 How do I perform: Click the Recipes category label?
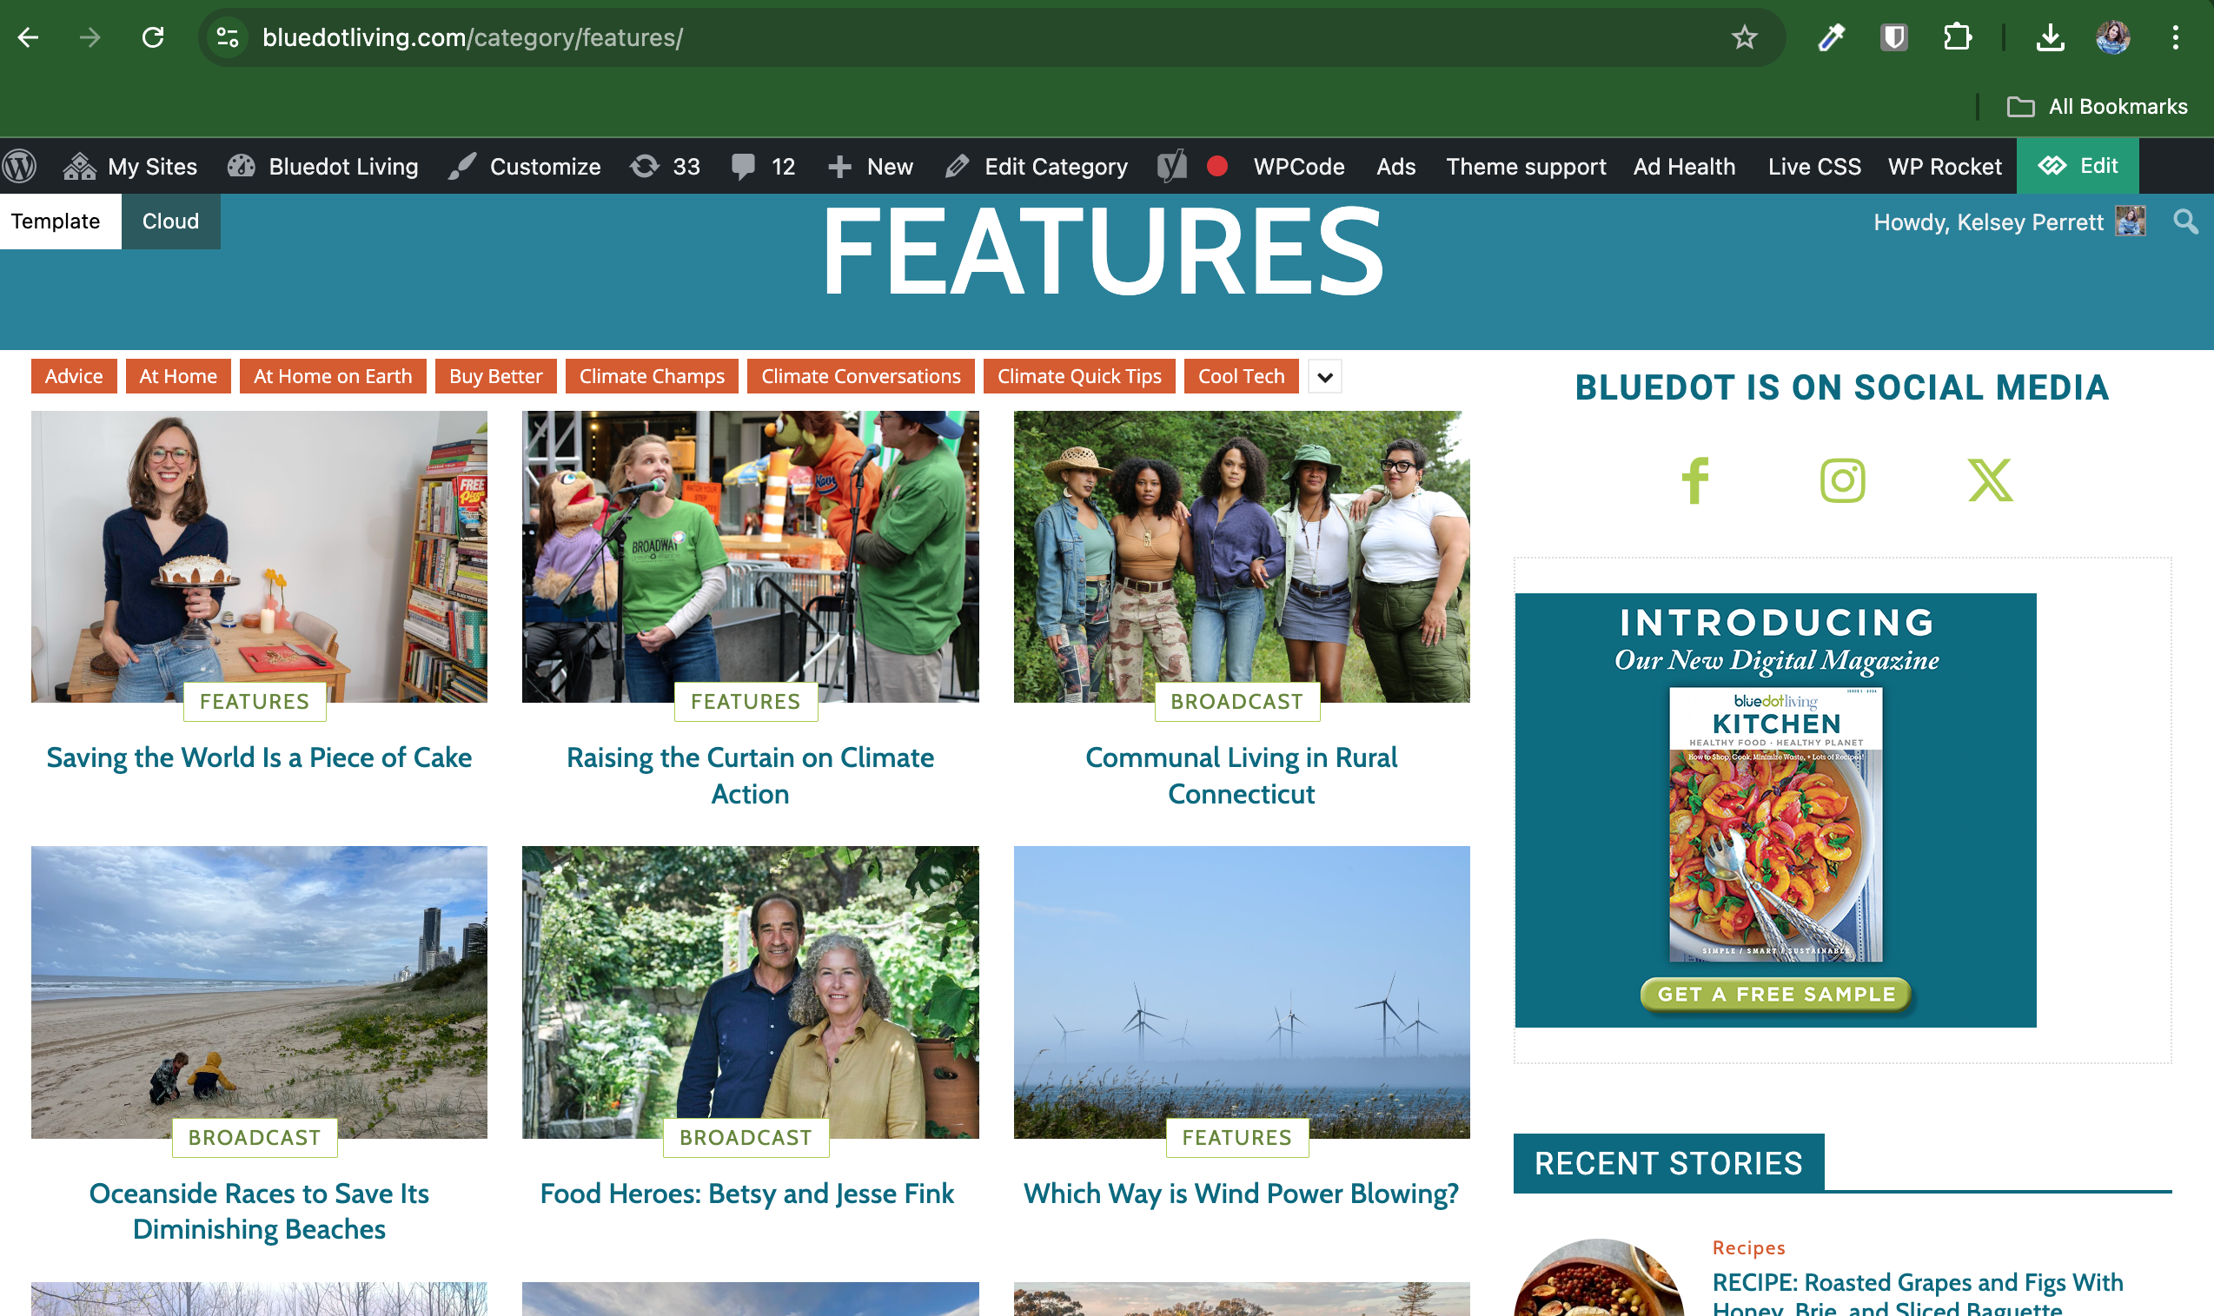pos(1748,1247)
